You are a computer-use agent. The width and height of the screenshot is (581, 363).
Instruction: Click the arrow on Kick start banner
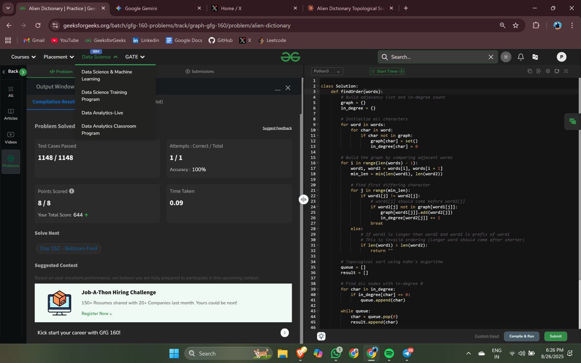(x=285, y=333)
